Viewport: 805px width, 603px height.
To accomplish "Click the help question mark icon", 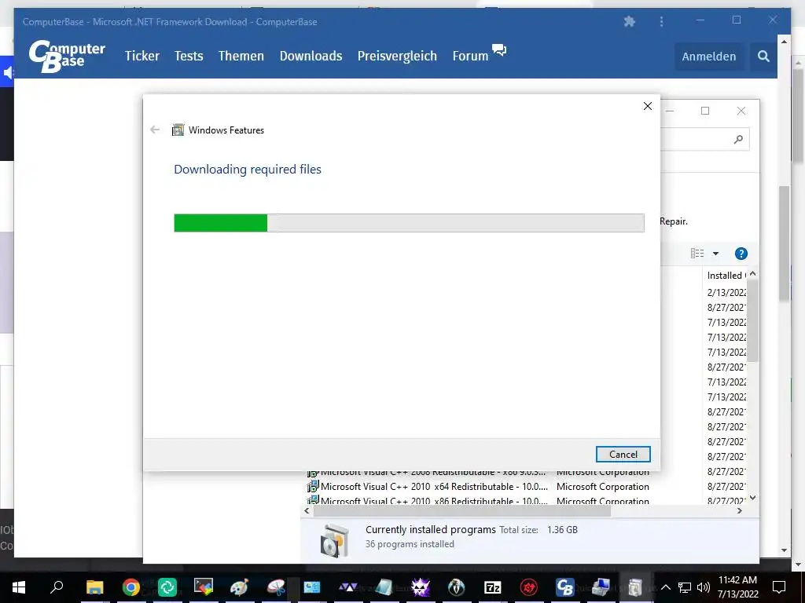I will [x=741, y=254].
